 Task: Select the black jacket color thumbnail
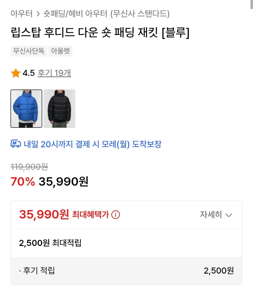(x=59, y=108)
